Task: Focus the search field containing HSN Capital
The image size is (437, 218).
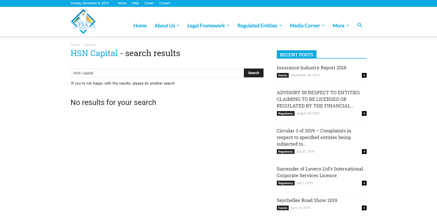Action: point(157,73)
